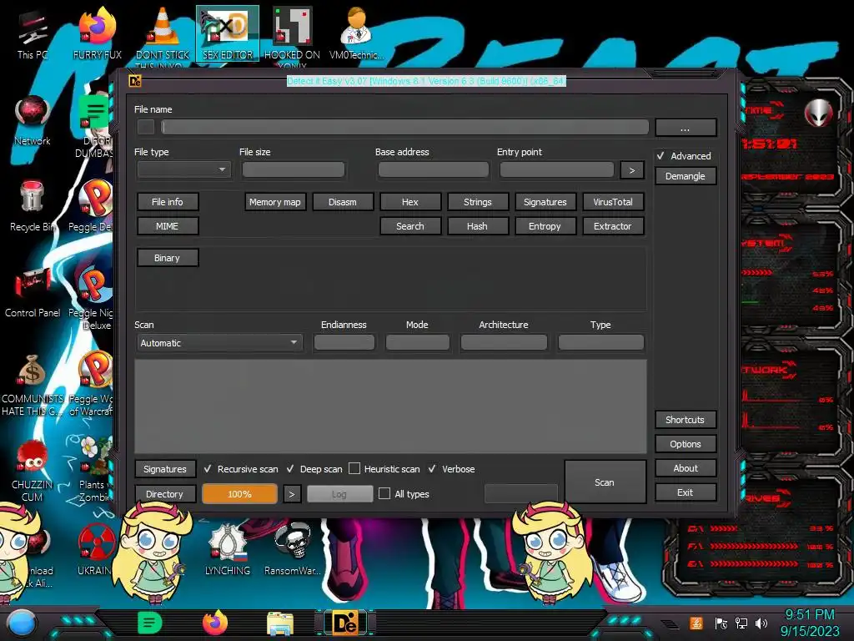Click the bottom-left Signatures button

[165, 469]
